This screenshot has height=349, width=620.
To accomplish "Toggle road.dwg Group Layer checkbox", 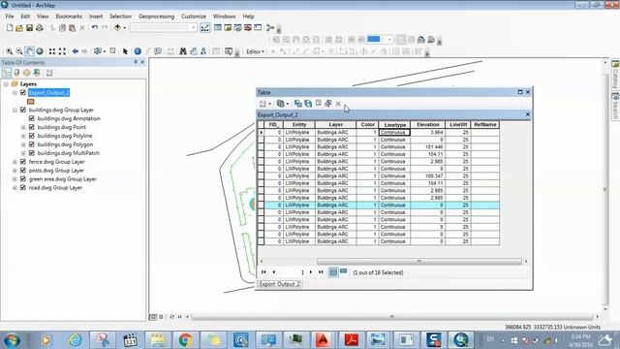I will point(23,187).
